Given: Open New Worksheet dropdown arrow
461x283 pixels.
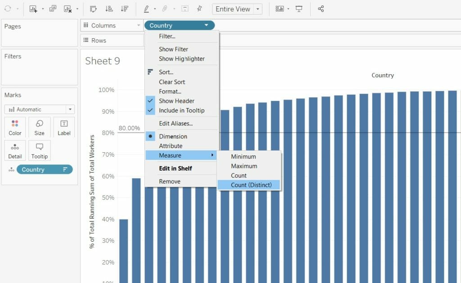Looking at the screenshot, I should pyautogui.click(x=43, y=9).
